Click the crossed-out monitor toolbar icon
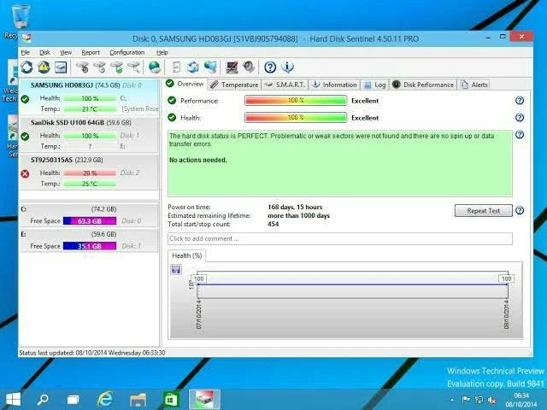 [232, 67]
